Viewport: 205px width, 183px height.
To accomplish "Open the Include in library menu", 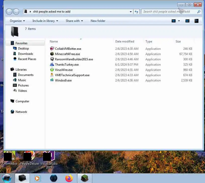I will [x=45, y=21].
